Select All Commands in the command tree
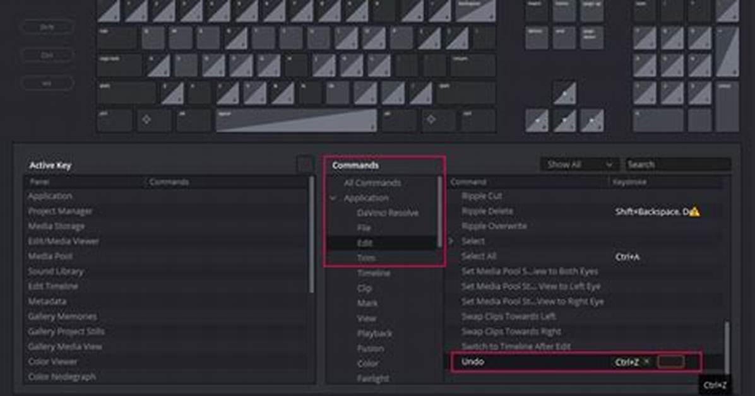The height and width of the screenshot is (396, 755). click(x=372, y=183)
